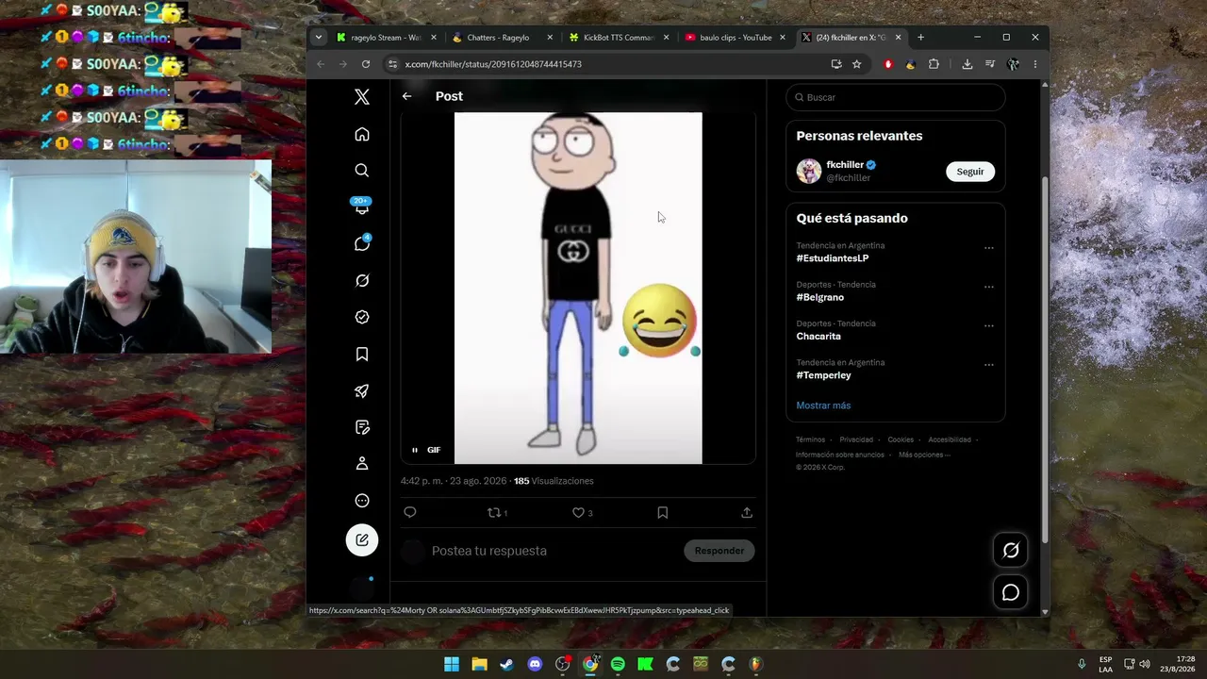
Task: Click the x.com address bar URL
Action: pos(493,64)
